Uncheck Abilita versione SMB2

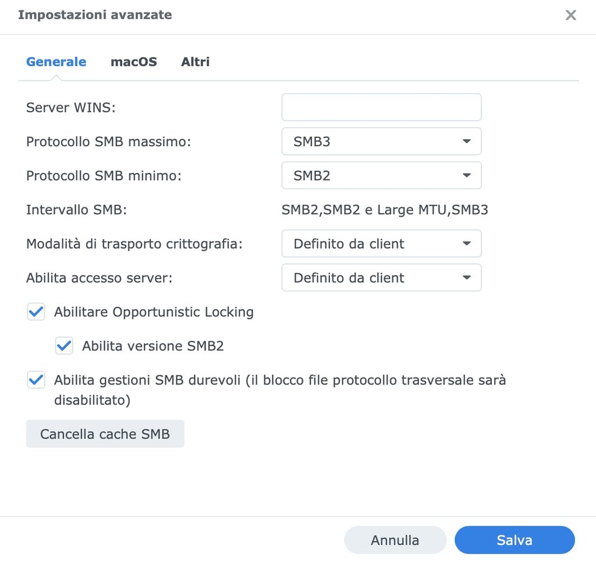point(64,346)
